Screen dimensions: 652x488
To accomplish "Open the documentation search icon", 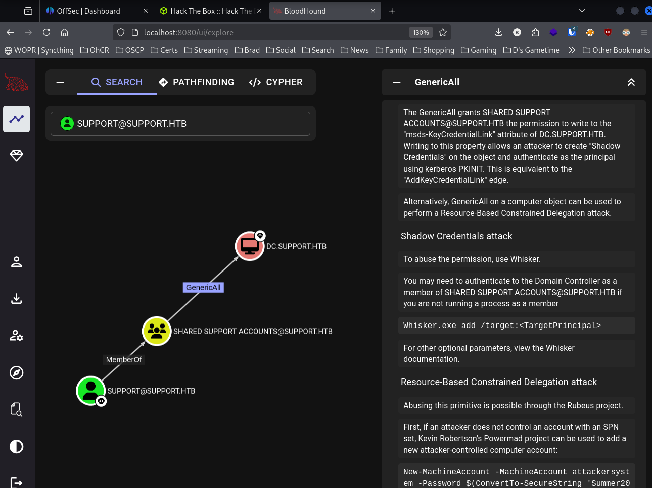I will [x=16, y=409].
